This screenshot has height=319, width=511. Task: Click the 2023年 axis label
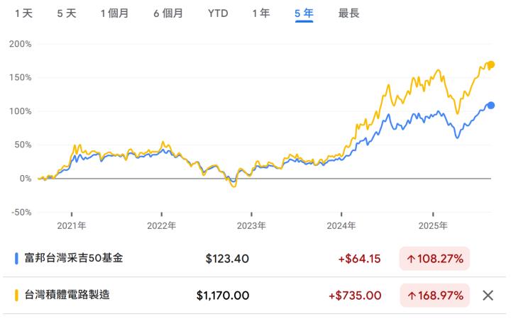(x=251, y=225)
